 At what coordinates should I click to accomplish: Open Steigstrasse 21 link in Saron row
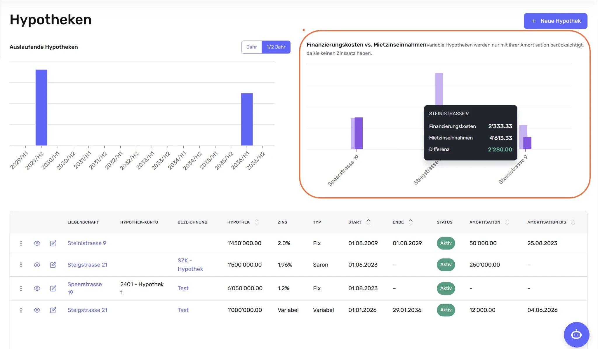coord(87,265)
